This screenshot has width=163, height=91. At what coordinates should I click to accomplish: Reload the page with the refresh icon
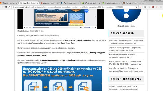click(x=6, y=7)
